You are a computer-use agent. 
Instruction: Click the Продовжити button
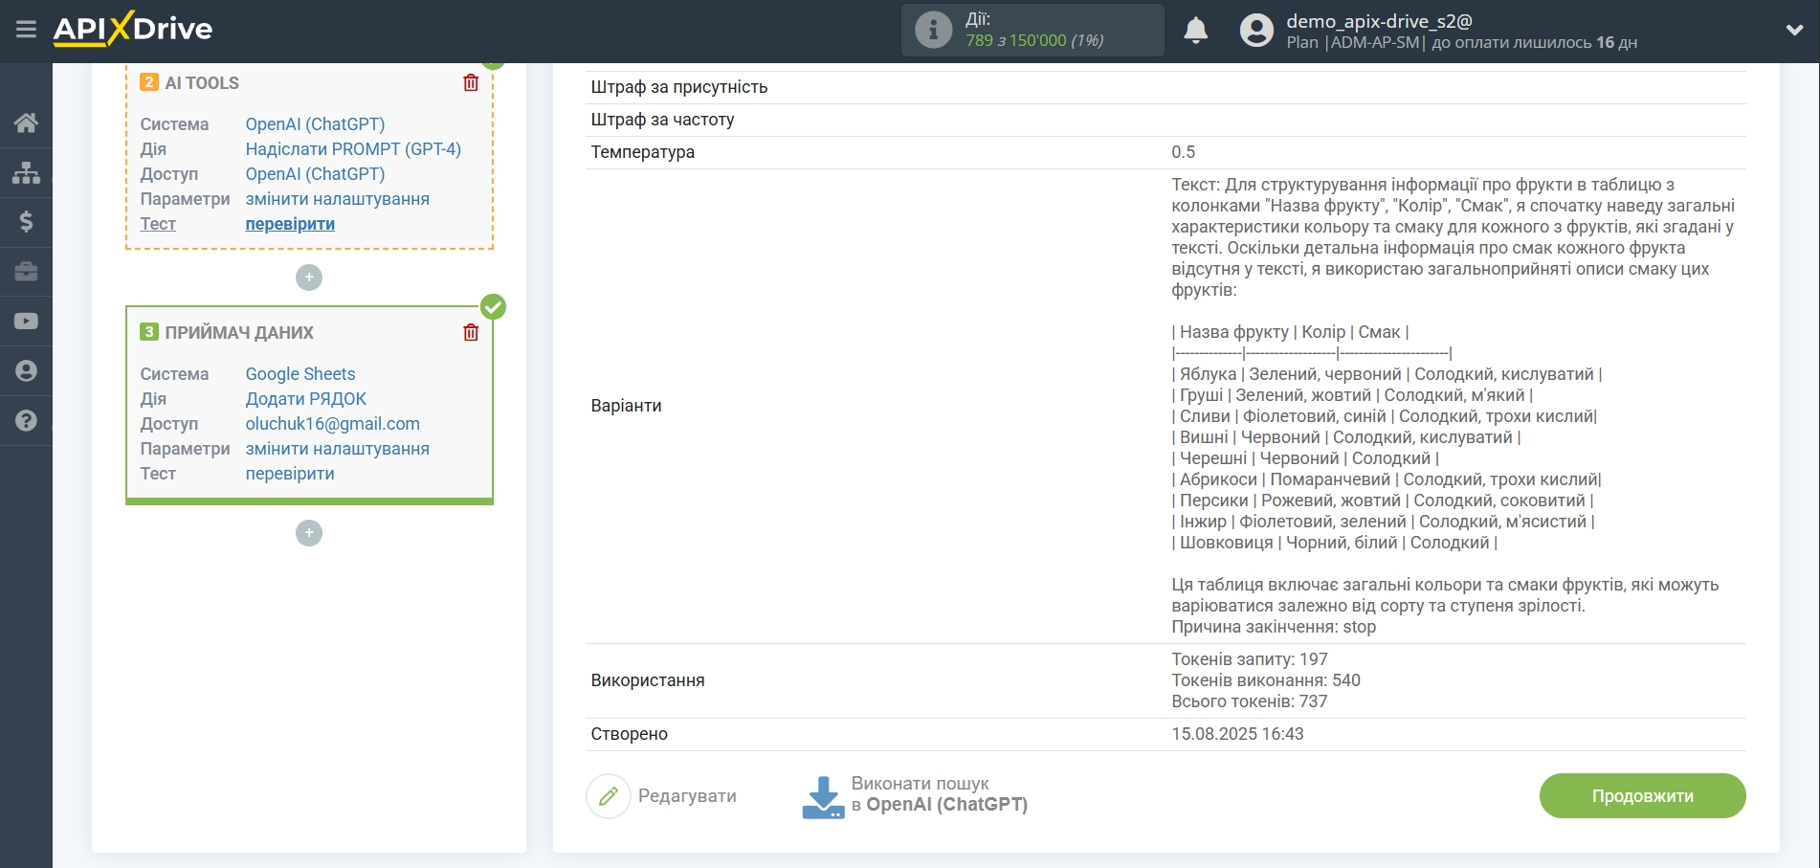(1642, 796)
